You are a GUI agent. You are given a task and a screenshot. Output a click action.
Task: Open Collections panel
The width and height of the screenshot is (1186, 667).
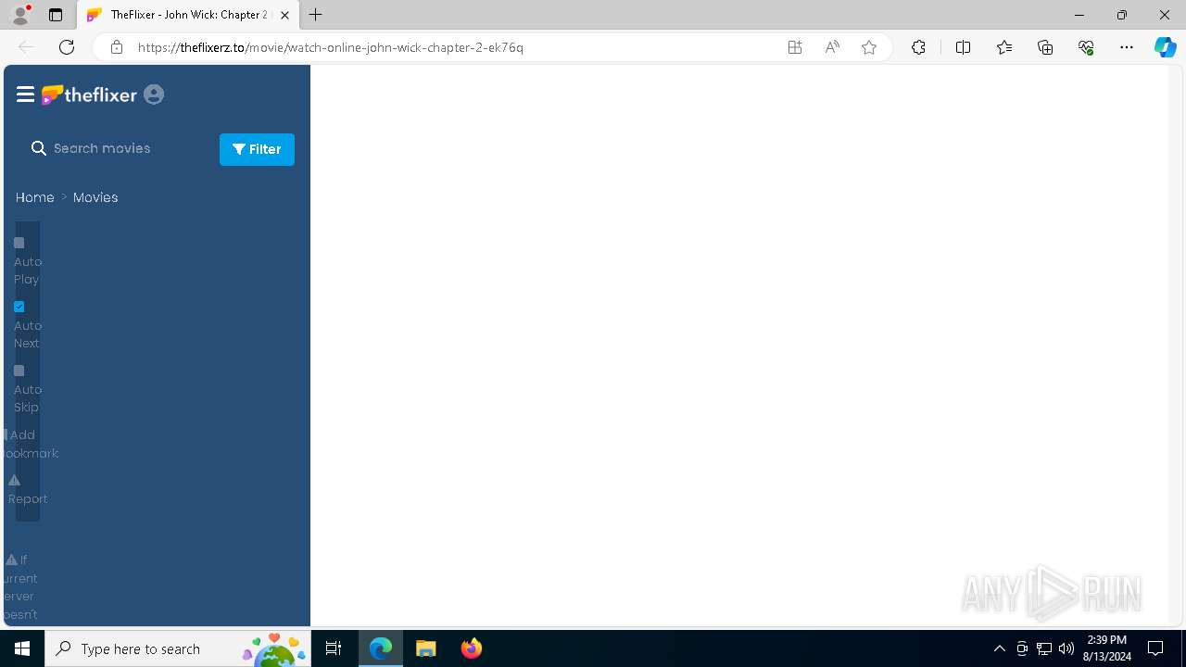pos(1045,47)
